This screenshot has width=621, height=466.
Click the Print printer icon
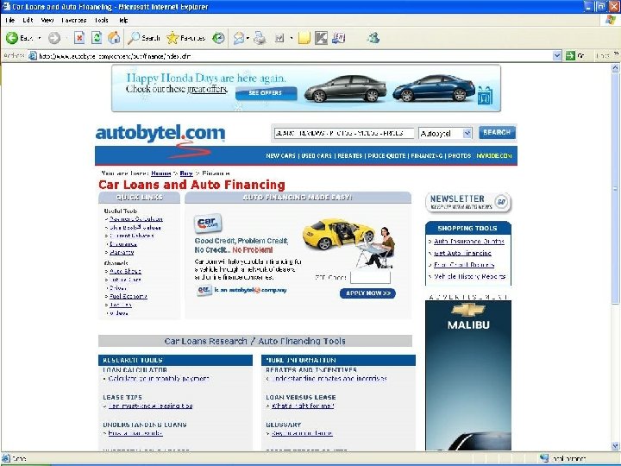coord(260,38)
